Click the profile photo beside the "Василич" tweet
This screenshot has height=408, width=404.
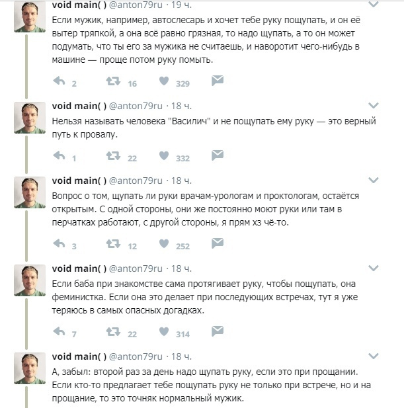(x=29, y=117)
